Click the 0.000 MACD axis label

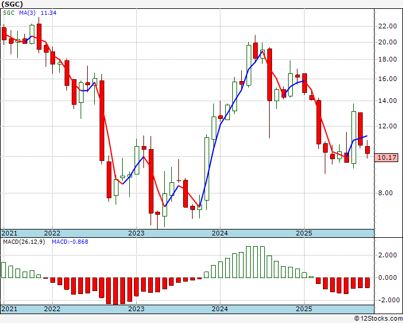(x=388, y=277)
